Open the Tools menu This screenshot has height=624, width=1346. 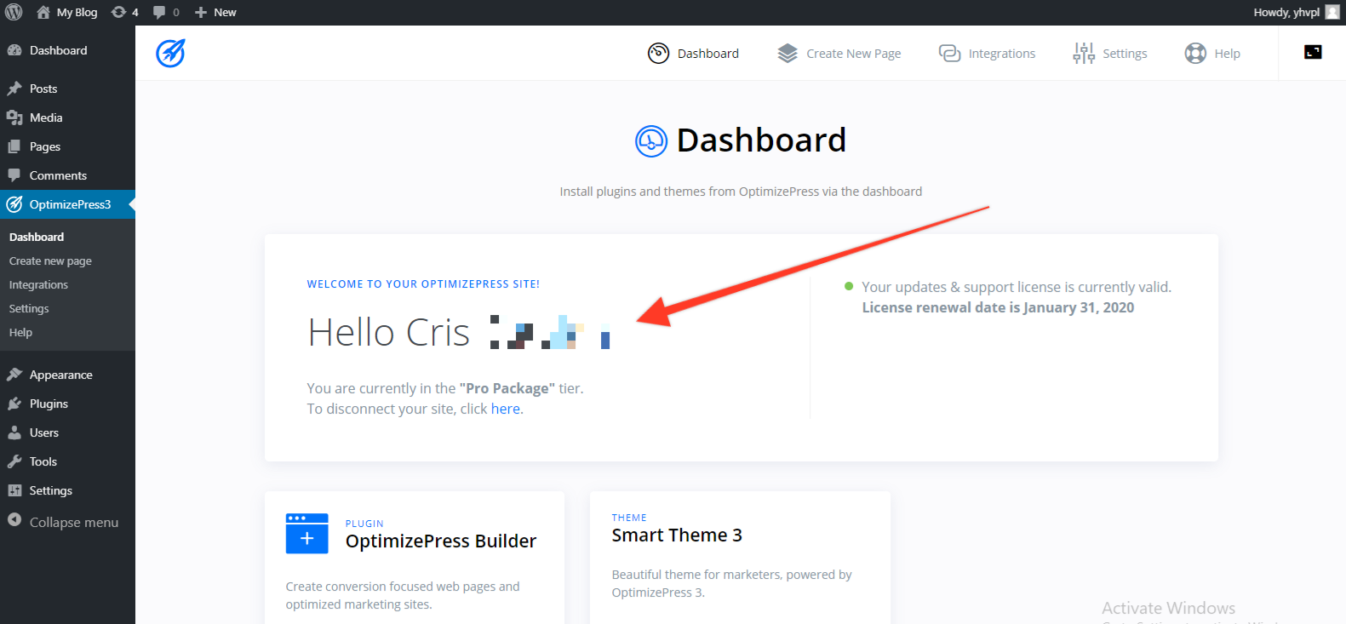click(43, 461)
